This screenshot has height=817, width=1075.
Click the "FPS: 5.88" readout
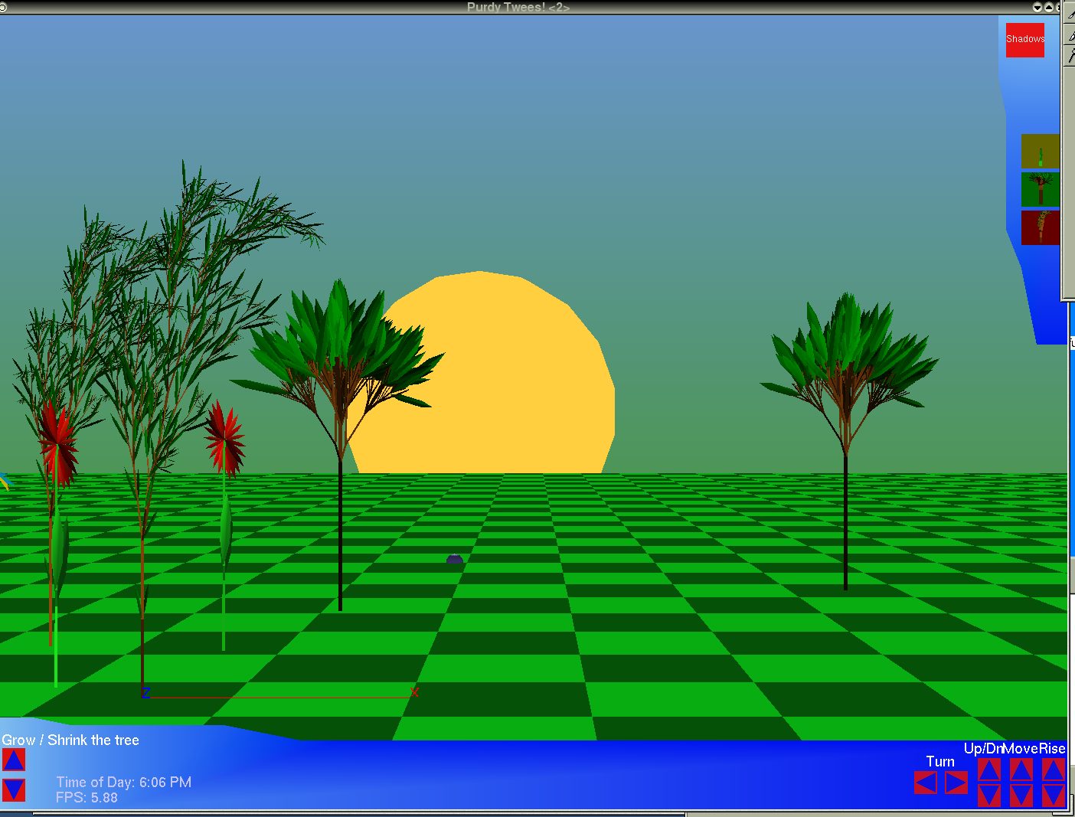(x=87, y=798)
